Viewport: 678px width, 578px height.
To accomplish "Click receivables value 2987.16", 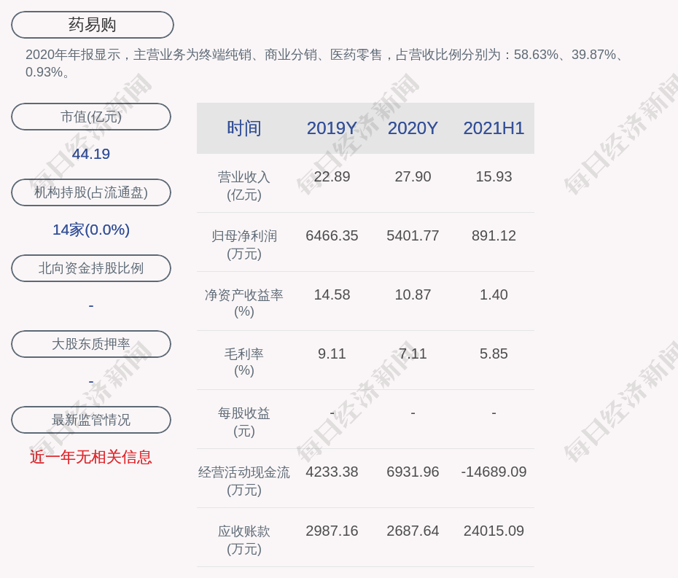I will (x=332, y=531).
